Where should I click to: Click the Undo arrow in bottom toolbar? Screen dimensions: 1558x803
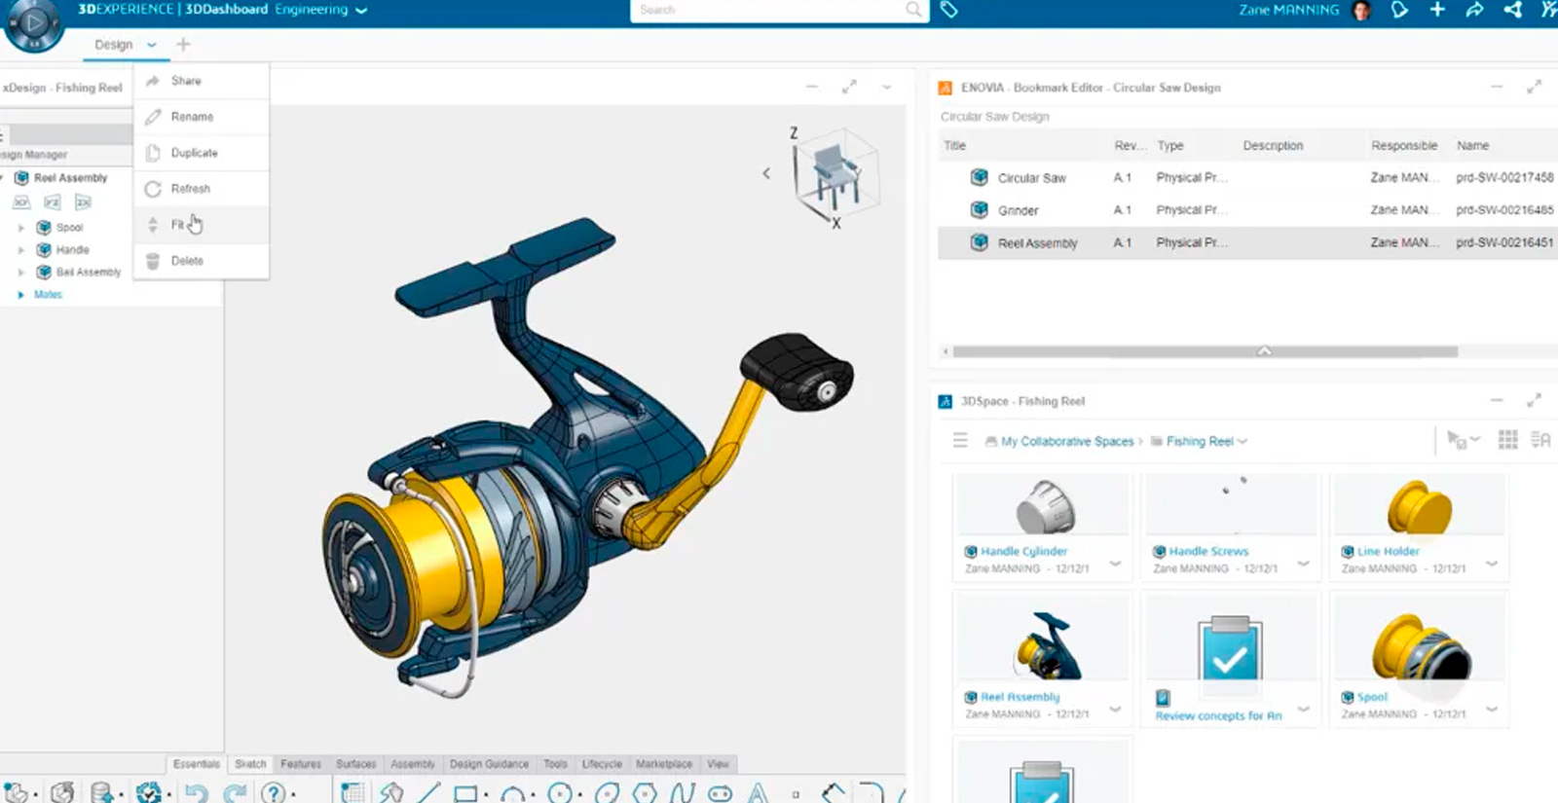point(196,792)
